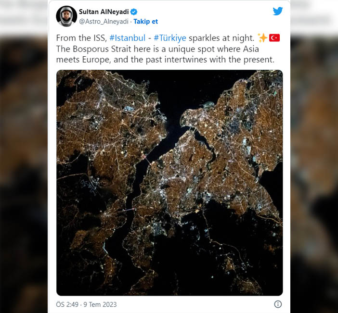Click the info icon below the photo

coord(278,304)
